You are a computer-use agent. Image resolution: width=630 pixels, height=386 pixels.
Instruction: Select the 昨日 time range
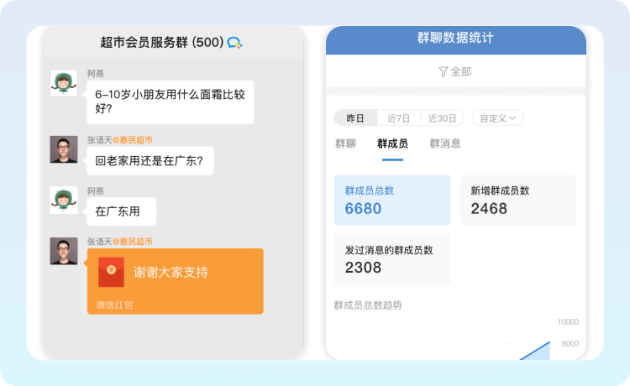[355, 118]
